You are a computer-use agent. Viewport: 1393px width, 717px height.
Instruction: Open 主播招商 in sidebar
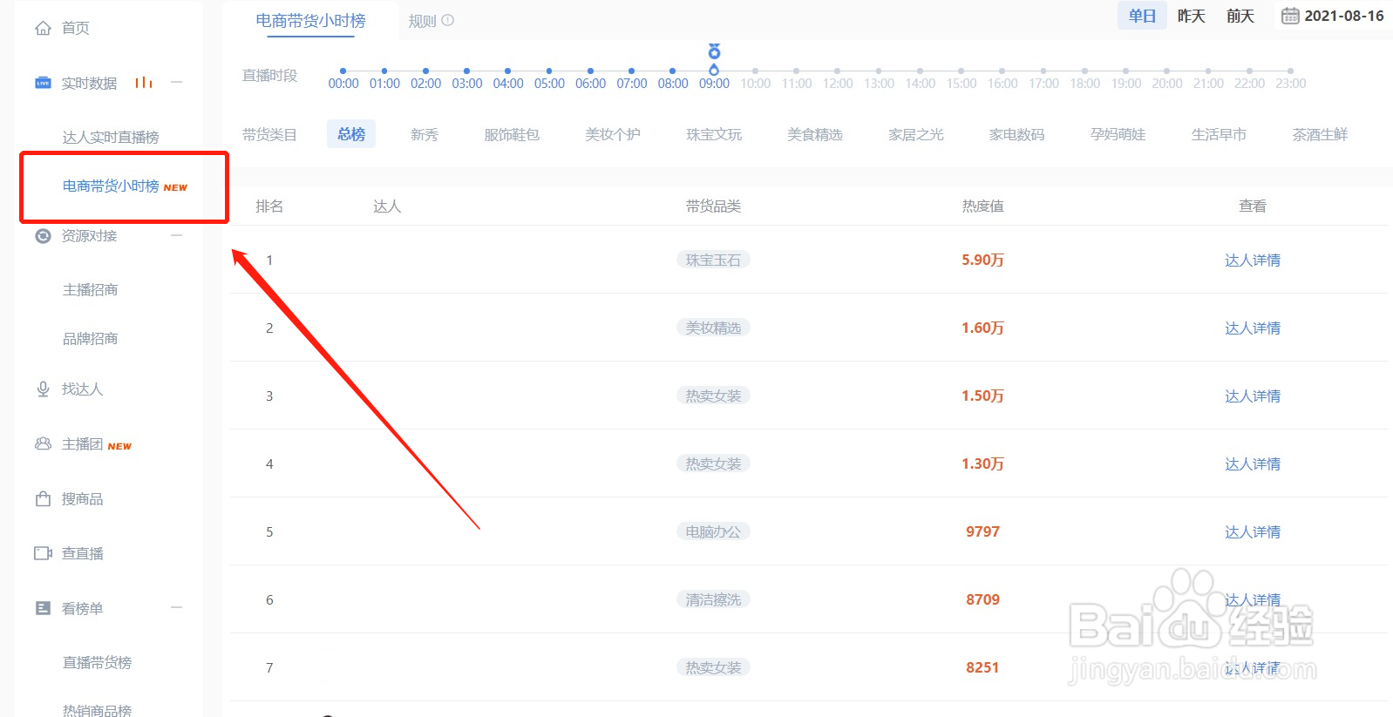point(90,289)
